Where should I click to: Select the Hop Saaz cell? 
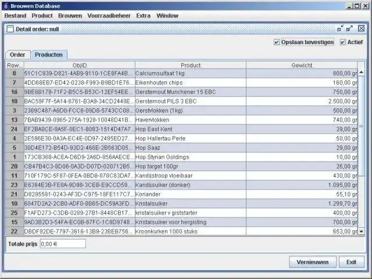point(191,148)
